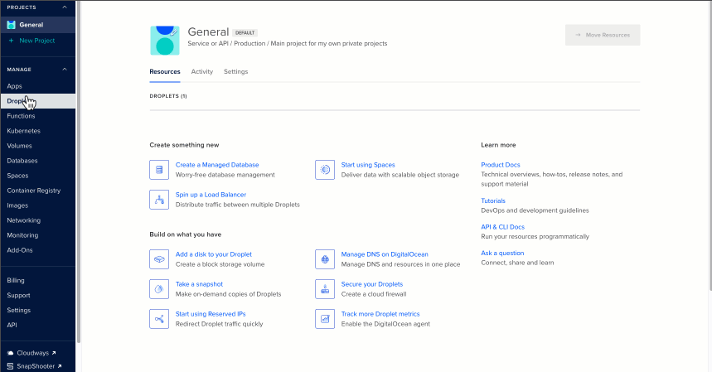Click the Take a snapshot icon
This screenshot has width=712, height=372.
click(159, 289)
